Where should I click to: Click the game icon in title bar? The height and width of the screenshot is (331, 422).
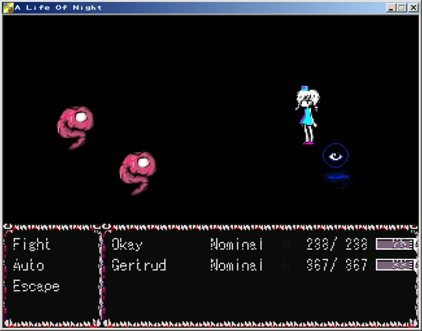tap(8, 8)
